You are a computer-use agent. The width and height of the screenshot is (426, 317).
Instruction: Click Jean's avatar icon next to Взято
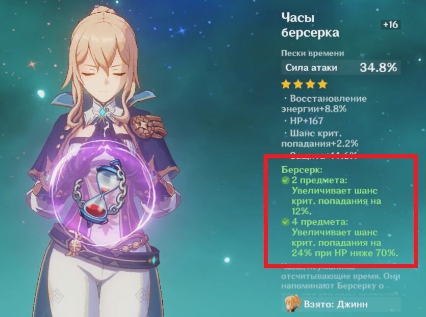point(292,303)
